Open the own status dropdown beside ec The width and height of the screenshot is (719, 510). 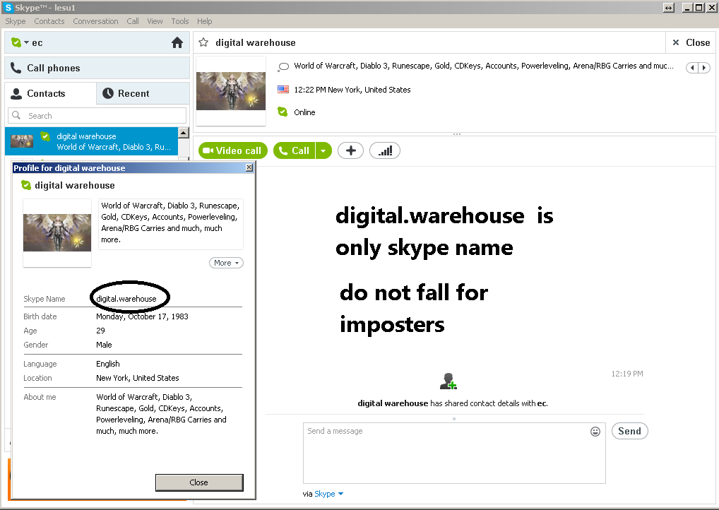tap(27, 42)
